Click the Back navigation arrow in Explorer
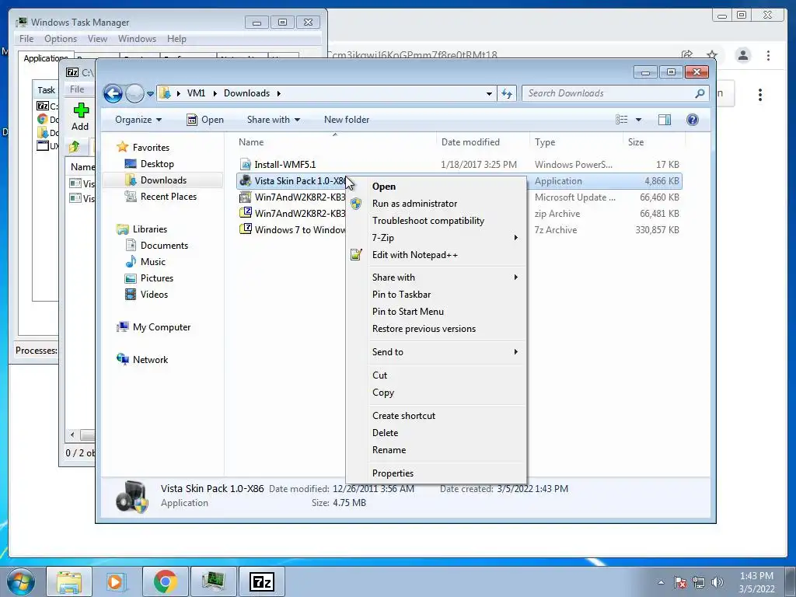Screen dimensions: 796x597 pyautogui.click(x=113, y=93)
